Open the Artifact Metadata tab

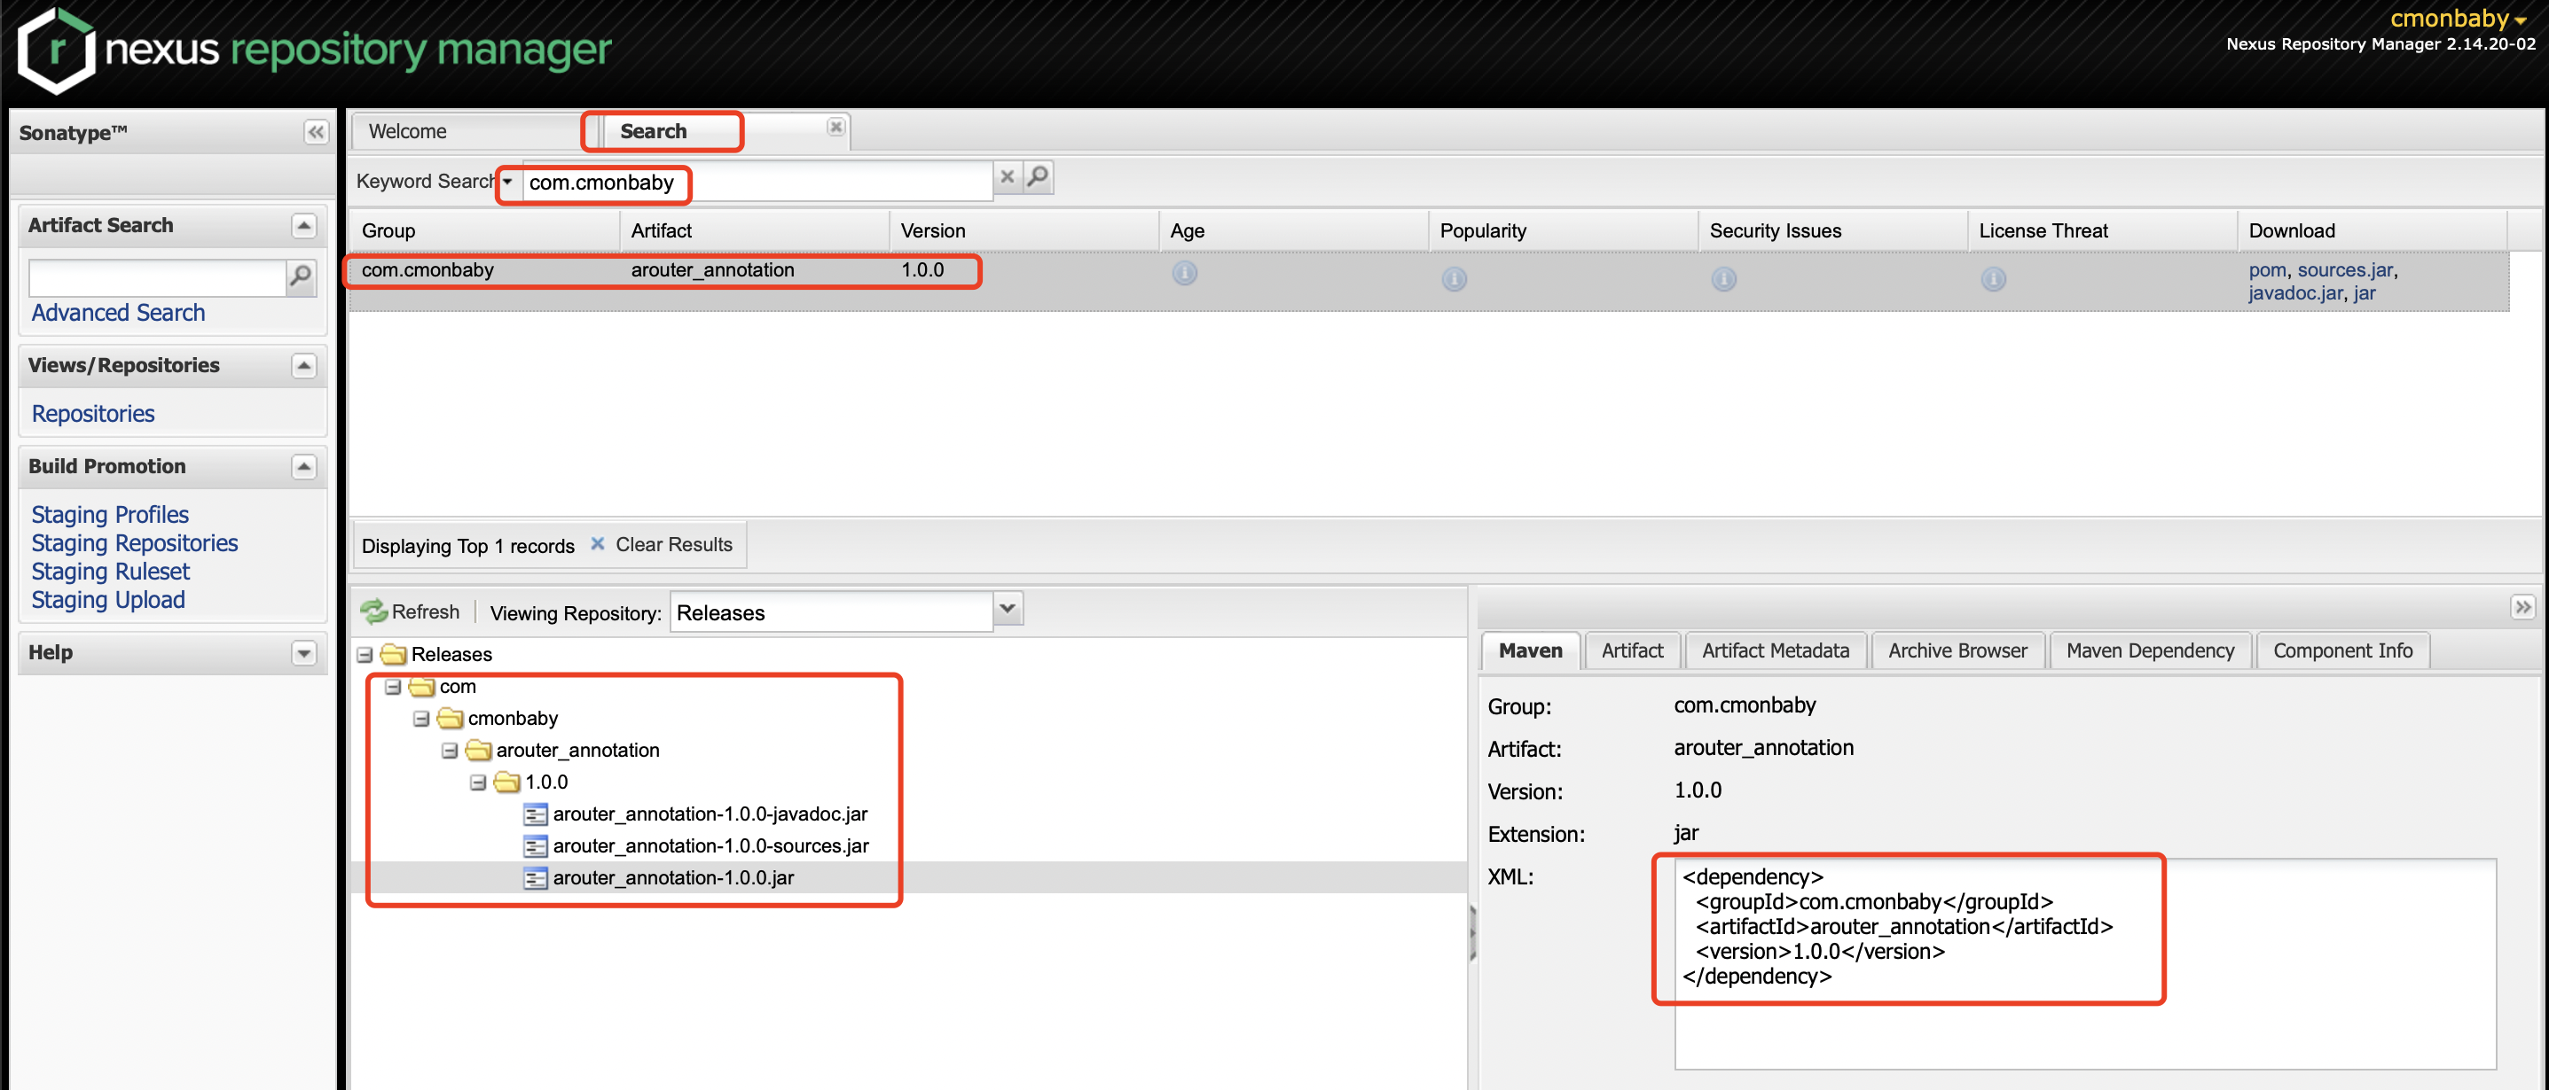coord(1776,650)
